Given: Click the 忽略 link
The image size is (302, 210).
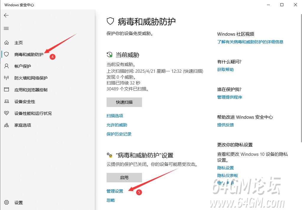Looking at the screenshot, I should pos(110,200).
